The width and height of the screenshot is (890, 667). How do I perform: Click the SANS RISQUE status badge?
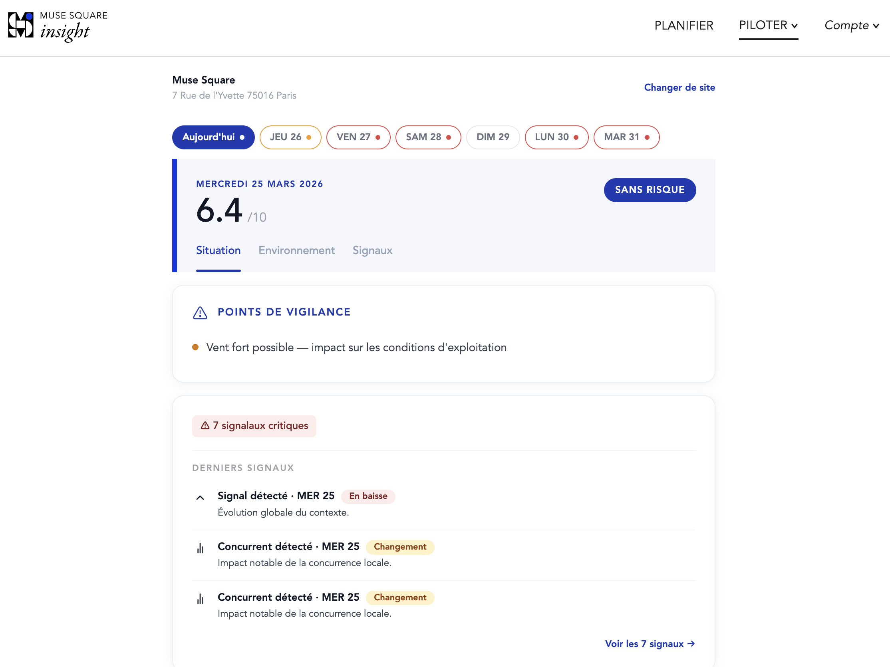pos(650,190)
